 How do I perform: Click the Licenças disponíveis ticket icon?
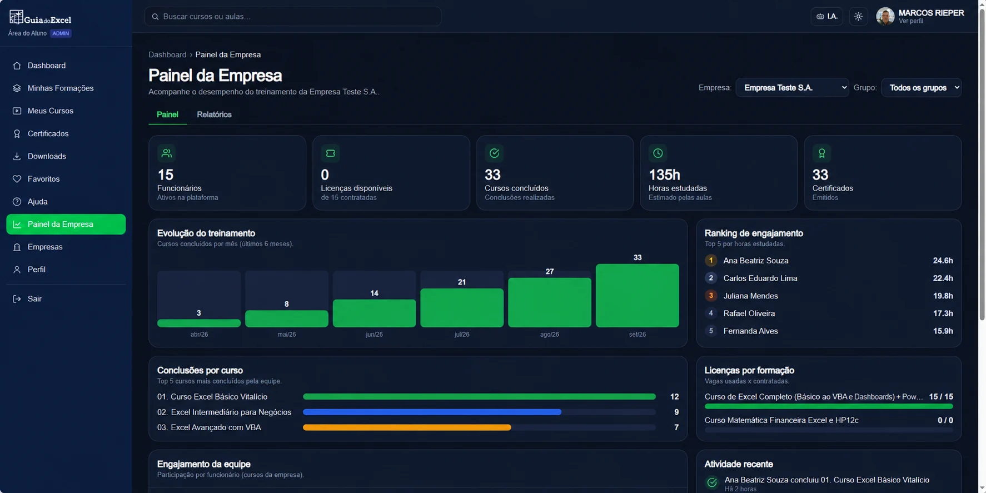[330, 153]
